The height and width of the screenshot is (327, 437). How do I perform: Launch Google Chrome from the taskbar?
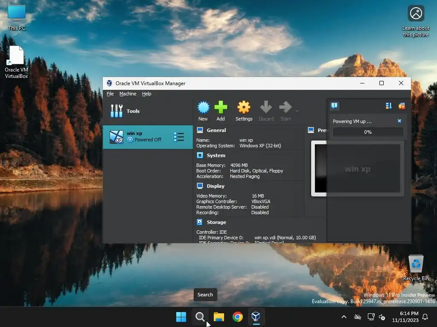click(237, 317)
